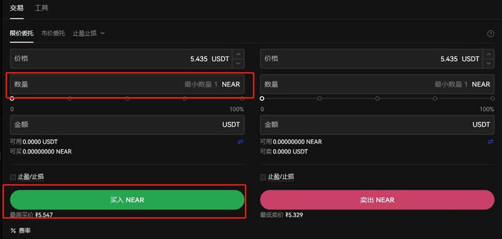Open the 工具 tab
Screen dimensions: 502x239
coord(41,8)
